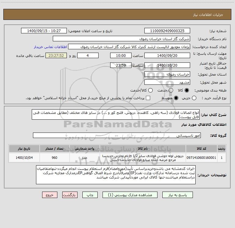
Task: Click the ردیف column header
Action: (x=222, y=149)
